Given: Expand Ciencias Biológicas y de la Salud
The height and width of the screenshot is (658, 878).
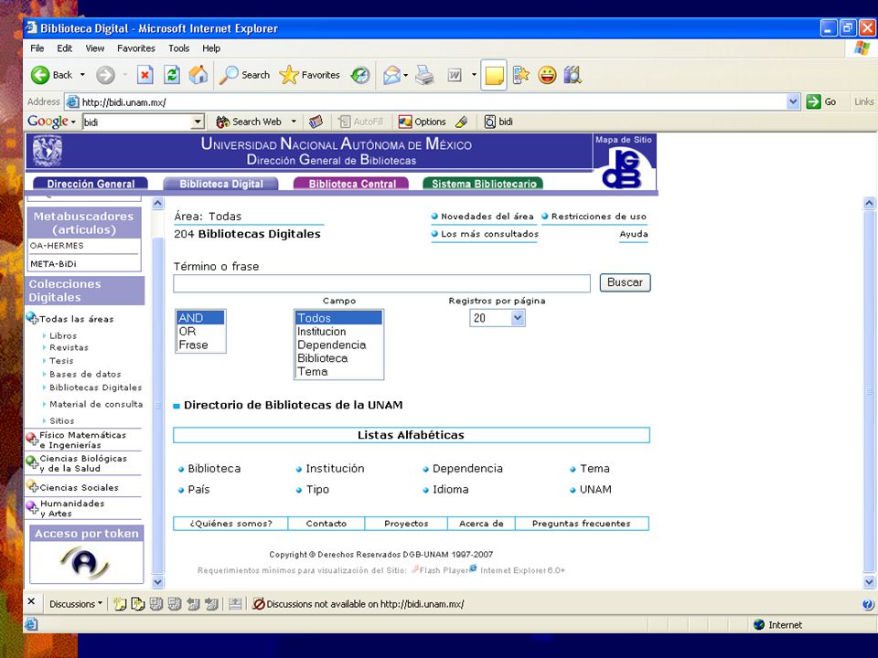Looking at the screenshot, I should click(33, 462).
